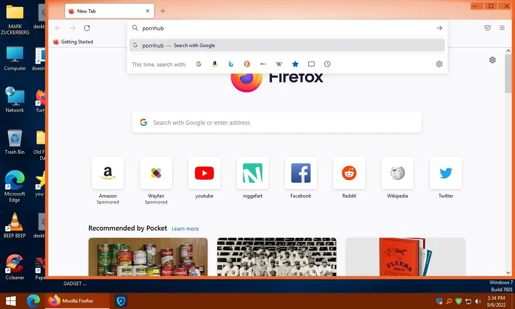The image size is (515, 309).
Task: Search this time with DuckDuckGo icon
Action: (x=247, y=64)
